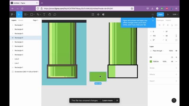
Task: Select the Rectangle shape tool
Action: pyautogui.click(x=32, y=14)
